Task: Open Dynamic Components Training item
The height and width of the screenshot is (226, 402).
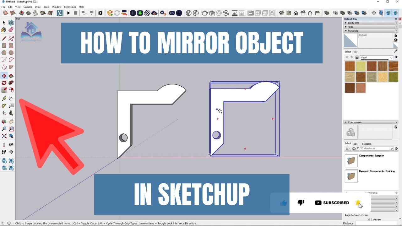Action: click(x=371, y=176)
